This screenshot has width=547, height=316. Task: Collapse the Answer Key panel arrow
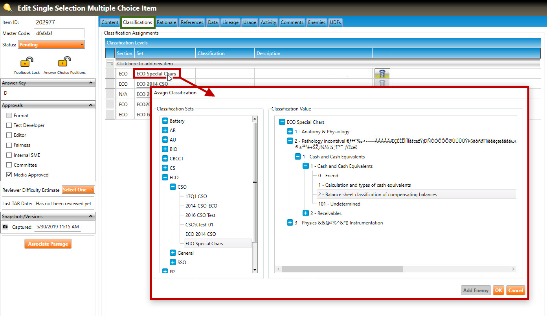pos(91,83)
